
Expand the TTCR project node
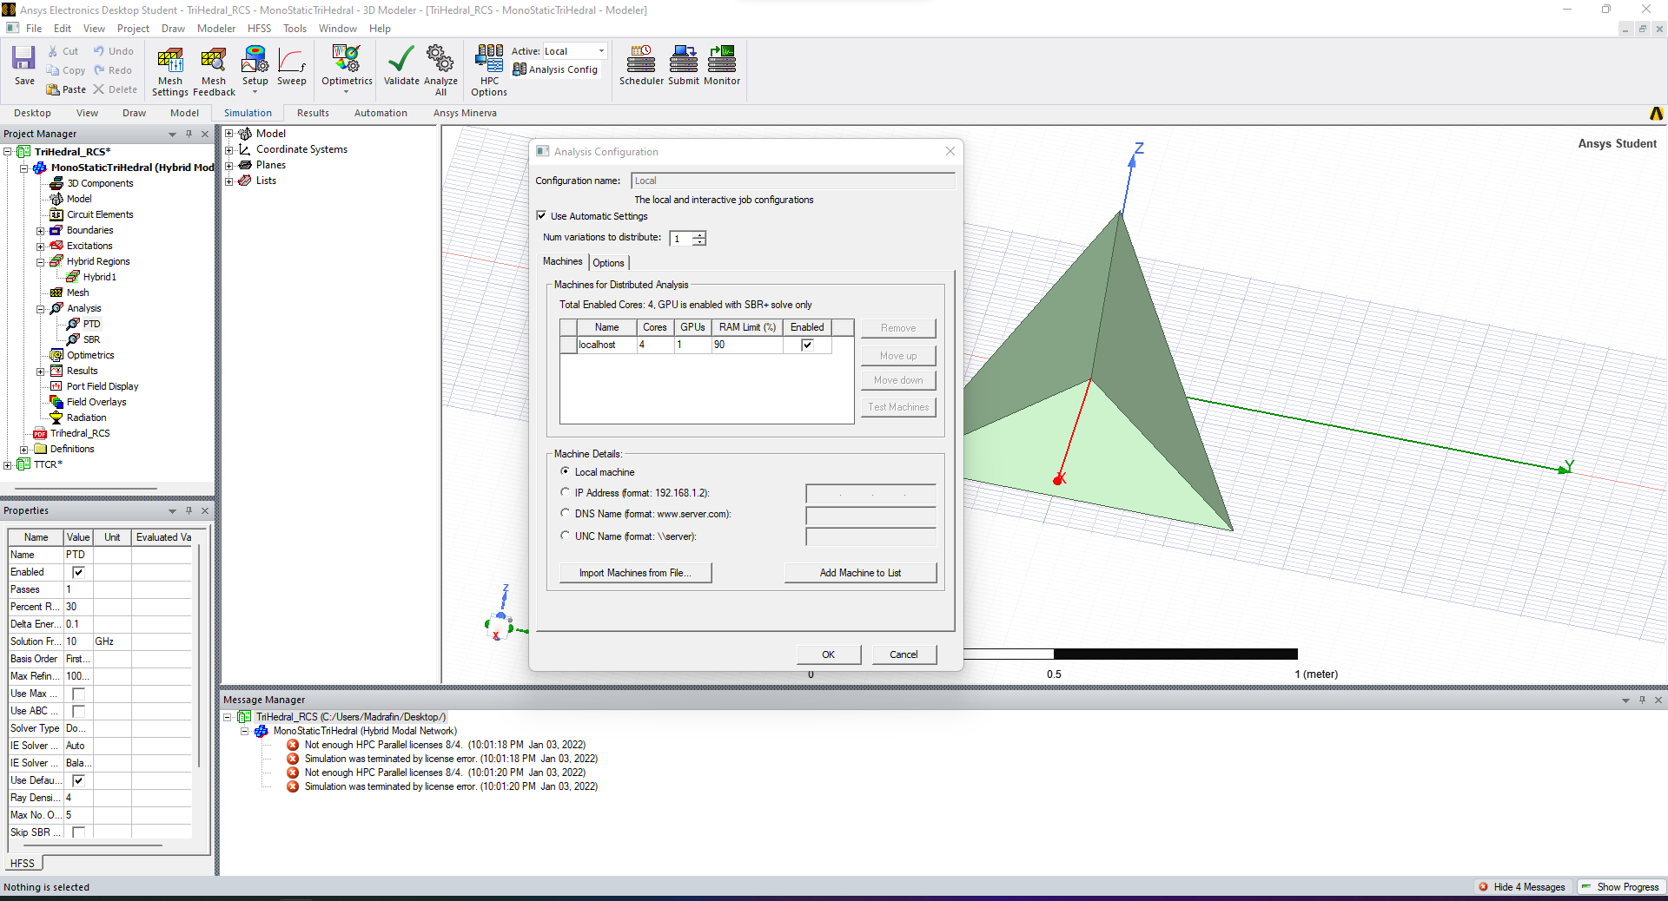click(x=7, y=465)
